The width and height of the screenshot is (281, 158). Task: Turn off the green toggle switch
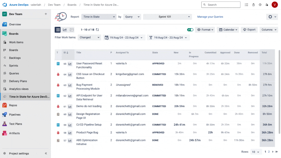[190, 30]
